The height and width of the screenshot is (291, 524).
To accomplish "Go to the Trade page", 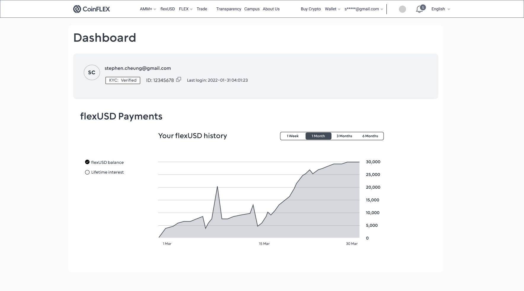I will [x=202, y=9].
